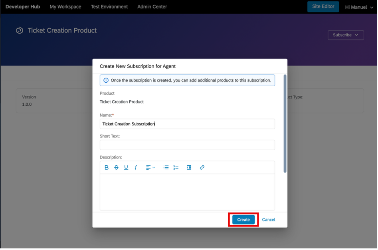
Task: Insert bulleted list in Description
Action: [x=166, y=167]
